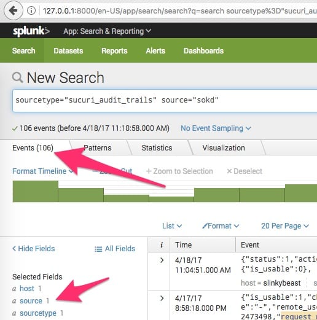Expand the first event row arrow
Image resolution: width=317 pixels, height=320 pixels.
[x=162, y=260]
